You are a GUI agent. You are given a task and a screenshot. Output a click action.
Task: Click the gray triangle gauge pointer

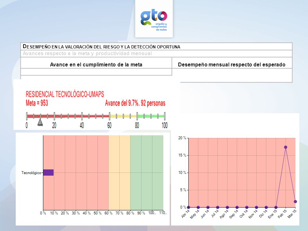(40, 122)
